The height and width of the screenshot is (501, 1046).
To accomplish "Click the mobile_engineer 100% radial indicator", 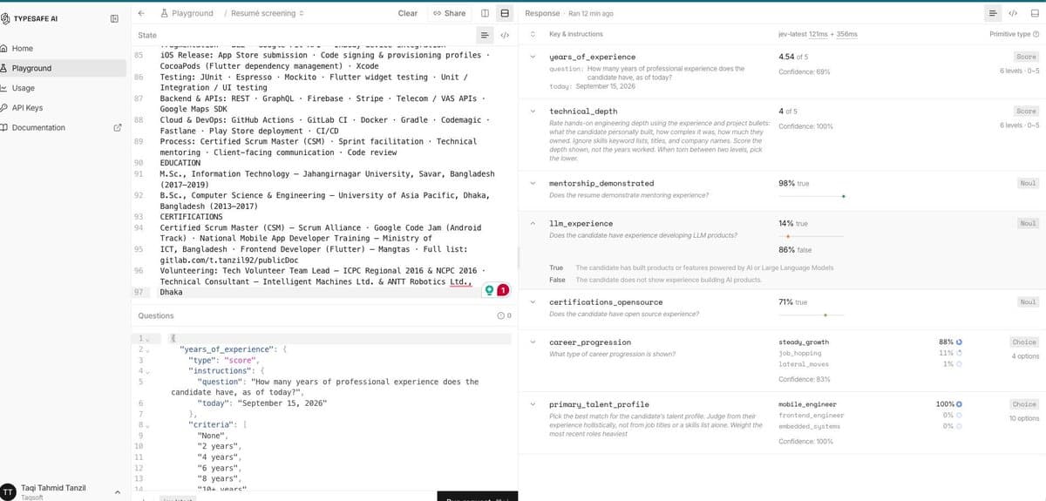I will coord(959,404).
